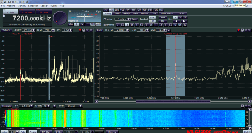The height and width of the screenshot is (133, 252).
Task: Open the Audio panel RBW dropdown
Action: pyautogui.click(x=147, y=30)
